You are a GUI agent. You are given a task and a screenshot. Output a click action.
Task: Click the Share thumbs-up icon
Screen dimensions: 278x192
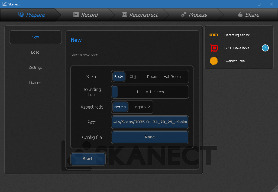click(x=240, y=15)
